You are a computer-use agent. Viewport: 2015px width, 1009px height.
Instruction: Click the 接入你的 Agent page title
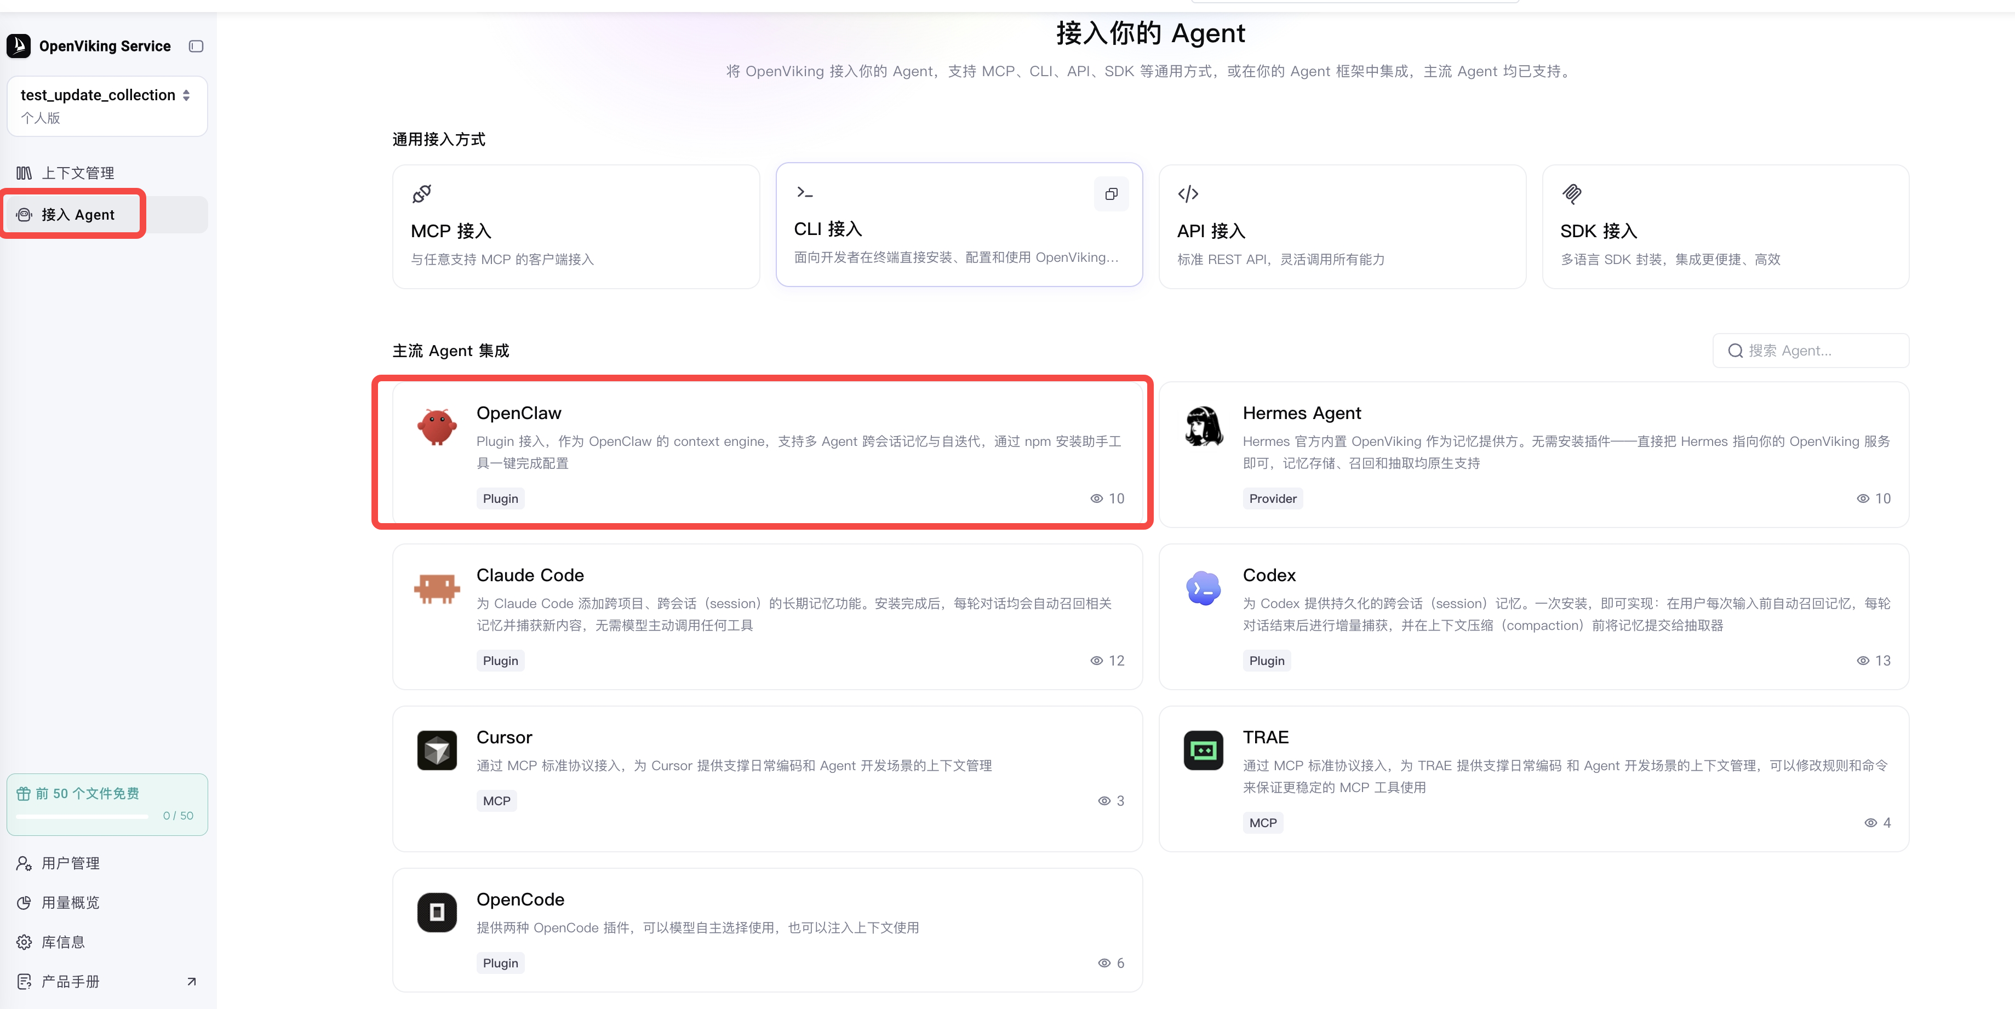1150,33
